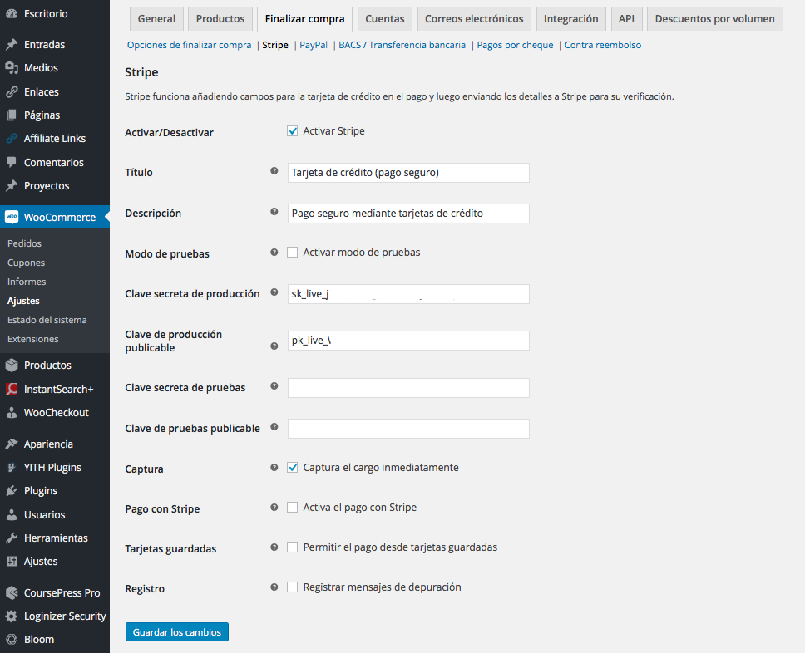The width and height of the screenshot is (805, 653).
Task: Check Activa el pago con Stripe
Action: [x=292, y=508]
